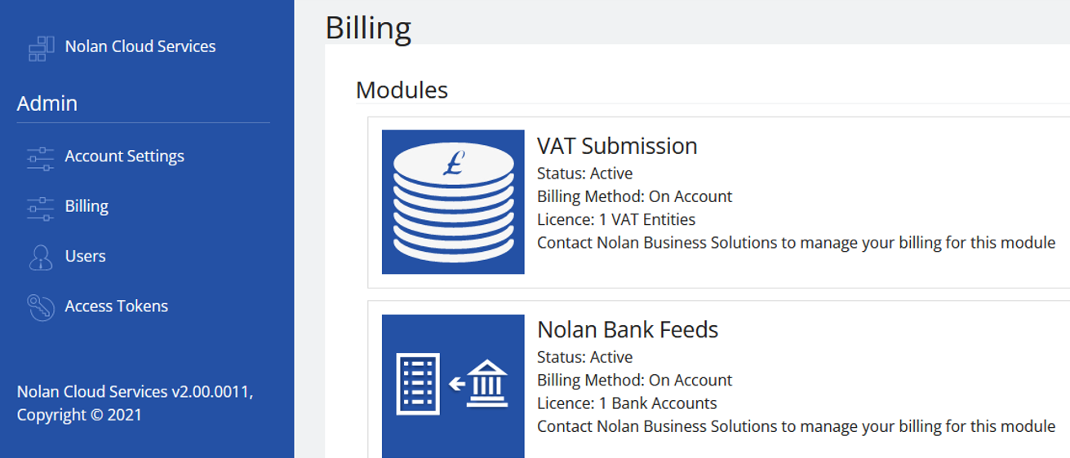Go to Billing in the Admin sidebar

[x=87, y=206]
